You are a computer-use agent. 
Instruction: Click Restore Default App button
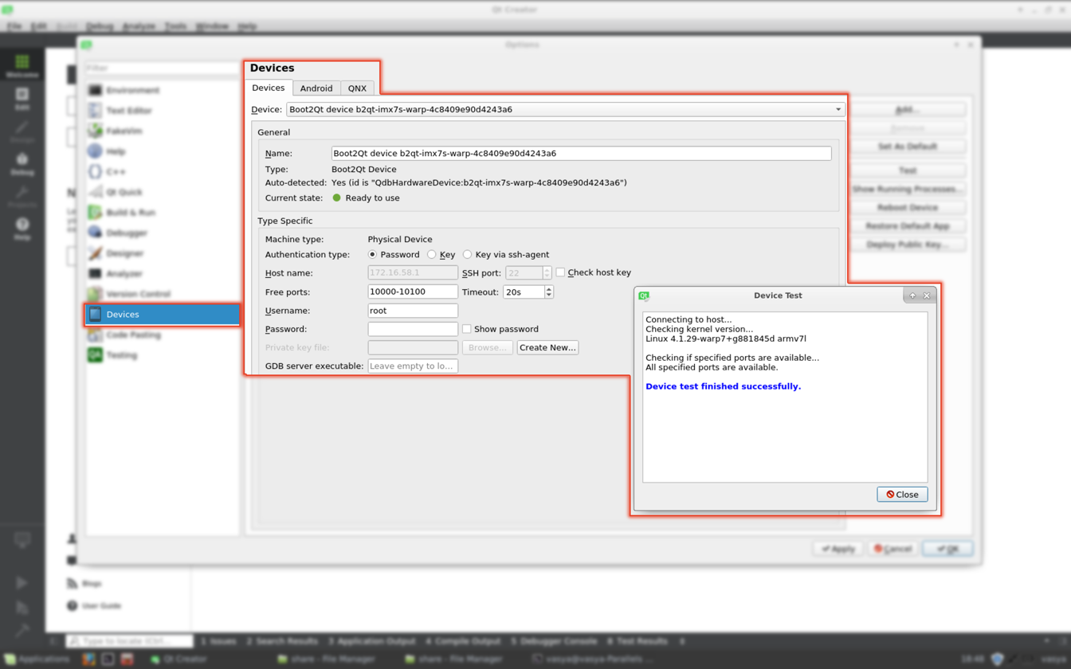pyautogui.click(x=908, y=226)
